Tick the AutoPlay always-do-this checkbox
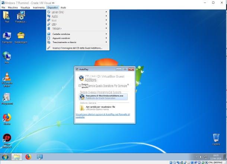The width and height of the screenshot is (227, 164). pos(80,86)
